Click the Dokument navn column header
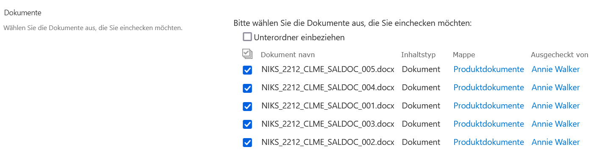Screen dimensions: 599x161 288,55
